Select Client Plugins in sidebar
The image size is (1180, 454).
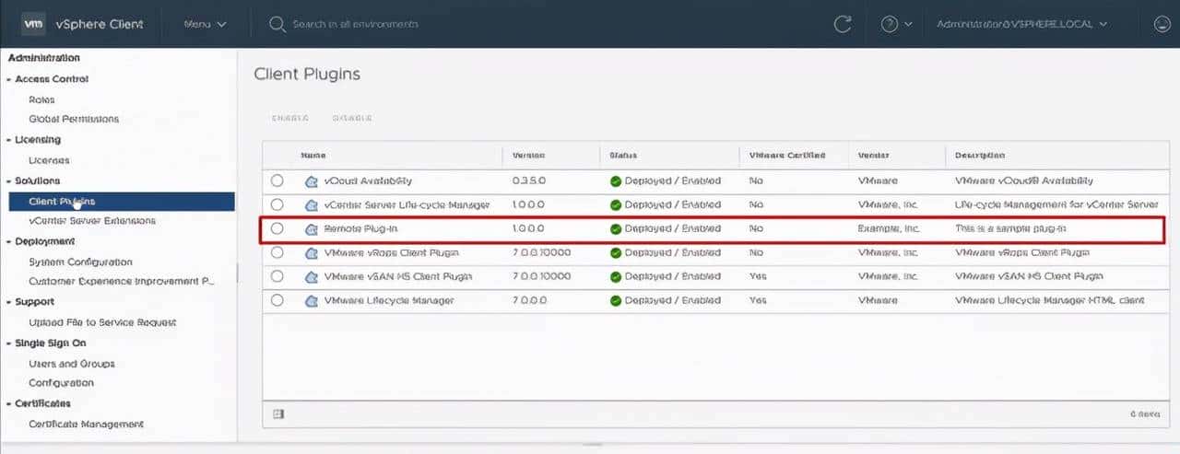(x=122, y=201)
